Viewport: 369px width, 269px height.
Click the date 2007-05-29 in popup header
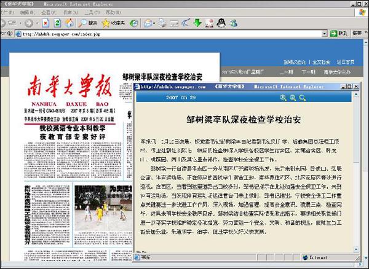(181, 98)
